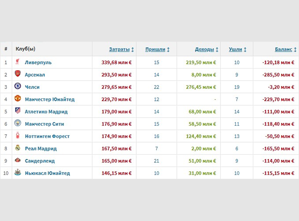Image resolution: width=299 pixels, height=221 pixels.
Task: Open the Ливерпуль club link
Action: pos(38,62)
